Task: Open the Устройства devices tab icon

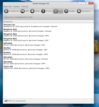Action: click(6, 11)
